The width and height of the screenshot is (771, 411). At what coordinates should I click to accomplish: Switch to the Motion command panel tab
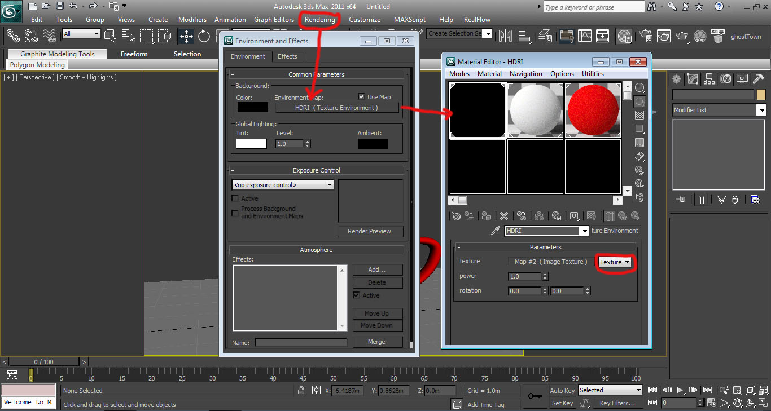tap(726, 79)
